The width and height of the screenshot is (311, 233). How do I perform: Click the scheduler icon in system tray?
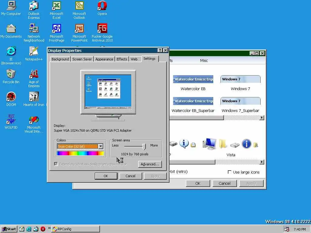(x=287, y=229)
